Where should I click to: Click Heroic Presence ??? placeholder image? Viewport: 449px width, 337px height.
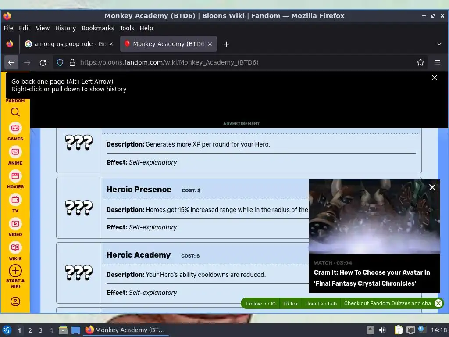tap(79, 208)
